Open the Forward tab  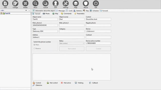click(x=104, y=10)
